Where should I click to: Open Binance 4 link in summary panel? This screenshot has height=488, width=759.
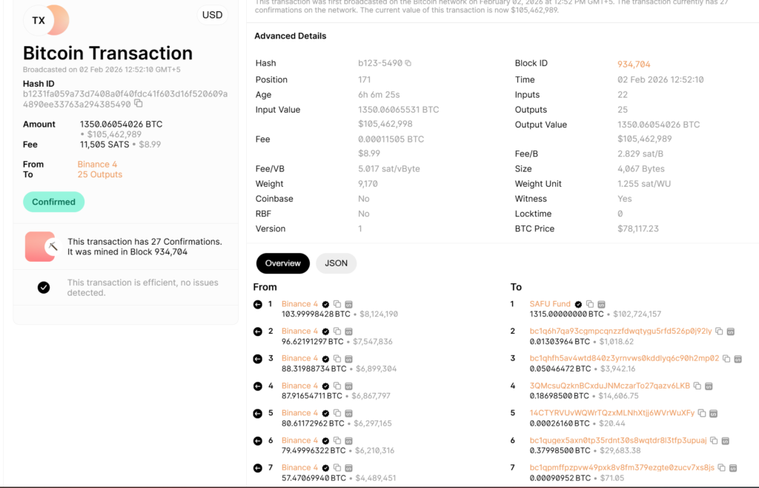point(97,165)
